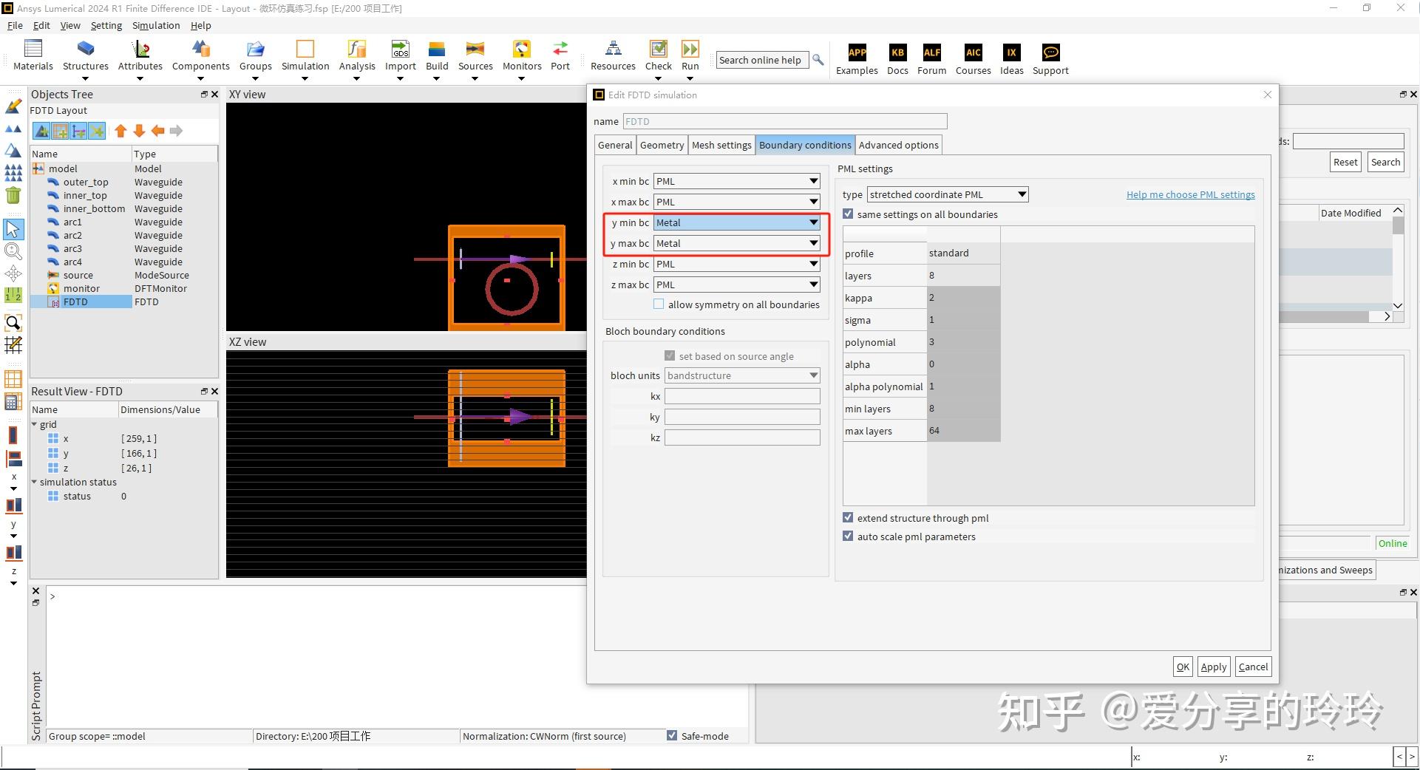Click the Apply button
1420x770 pixels.
[1213, 667]
